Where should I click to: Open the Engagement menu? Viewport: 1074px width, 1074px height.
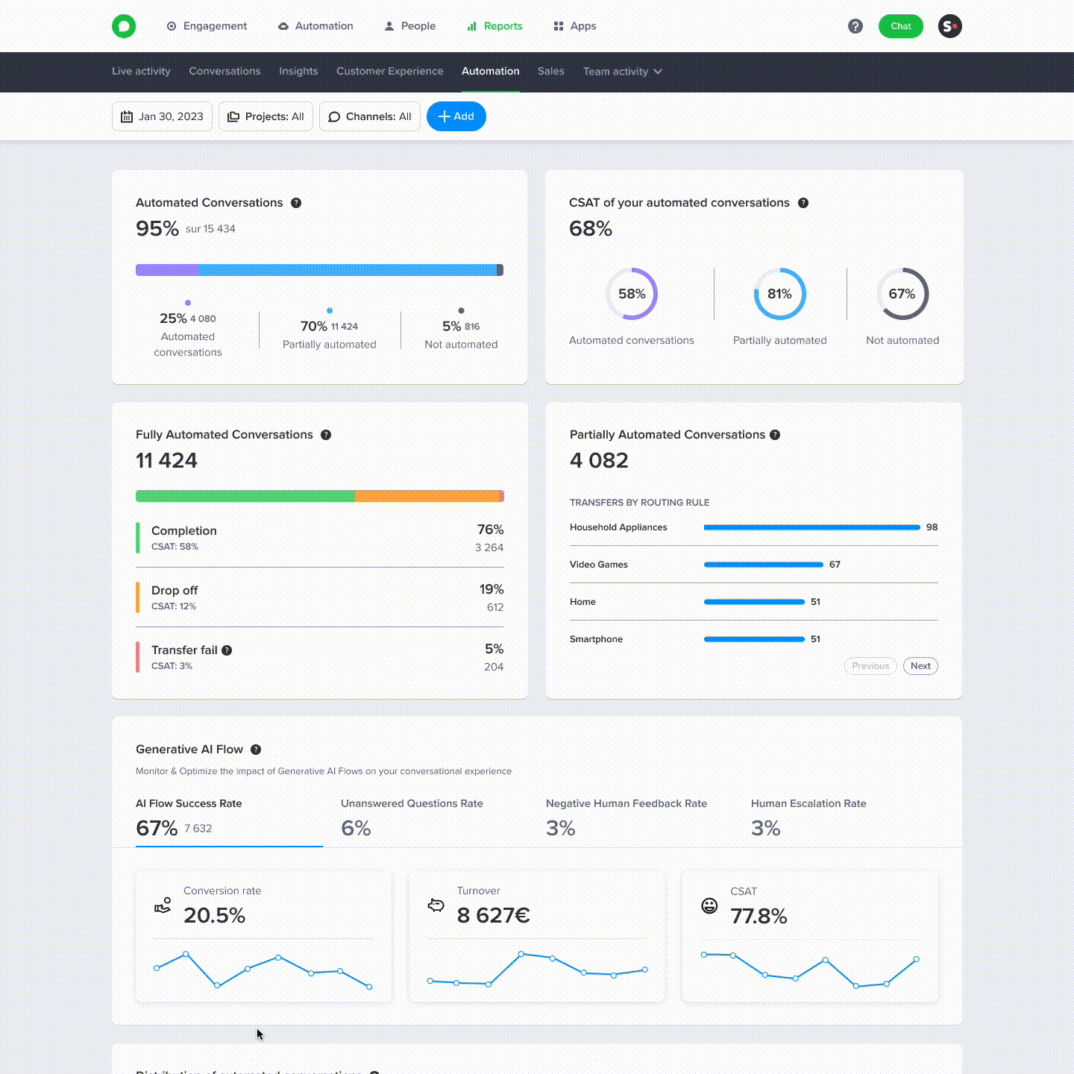click(207, 26)
